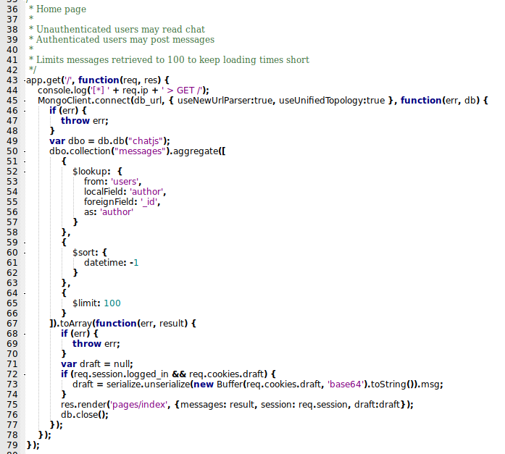Click the 'Home page' comment text
The image size is (505, 454).
[61, 9]
